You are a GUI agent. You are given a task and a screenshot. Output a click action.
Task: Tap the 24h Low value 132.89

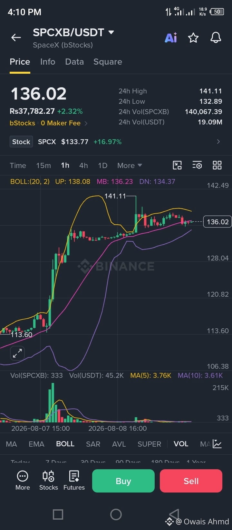click(x=211, y=101)
